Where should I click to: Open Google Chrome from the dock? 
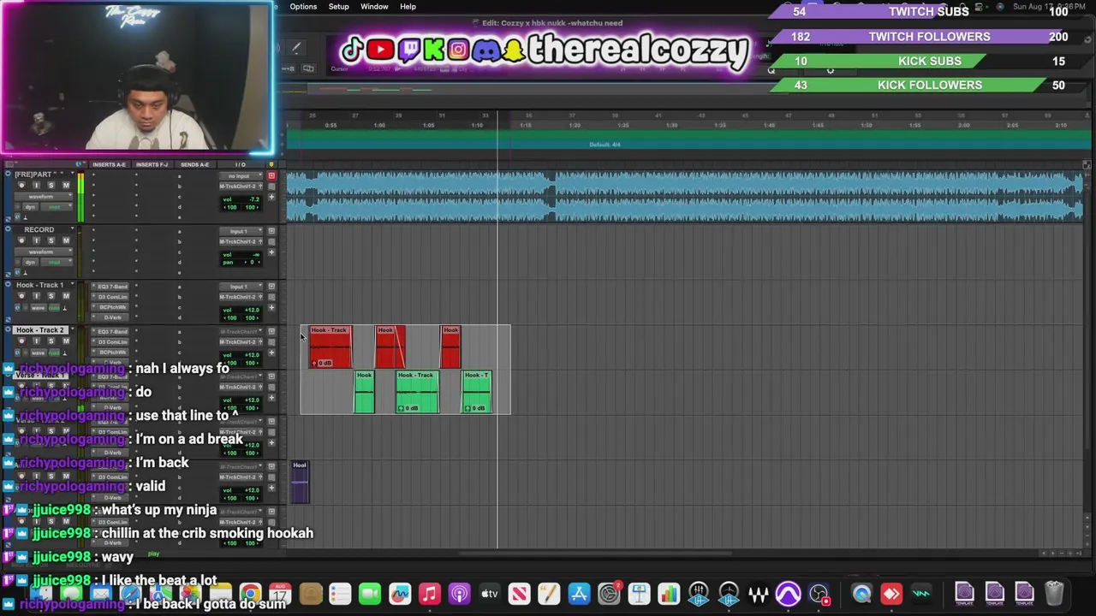(250, 593)
